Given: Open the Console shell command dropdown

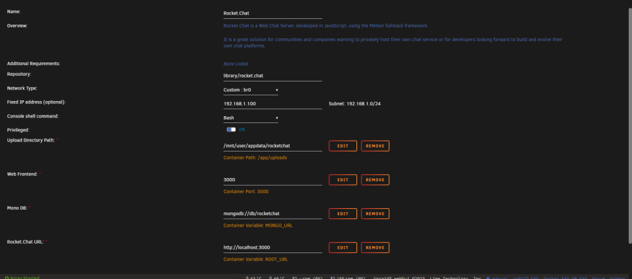Looking at the screenshot, I should pyautogui.click(x=251, y=118).
